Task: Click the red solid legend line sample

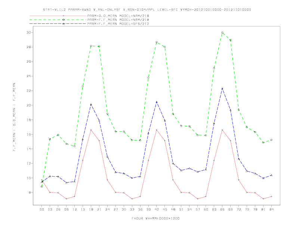Action: (x=58, y=16)
